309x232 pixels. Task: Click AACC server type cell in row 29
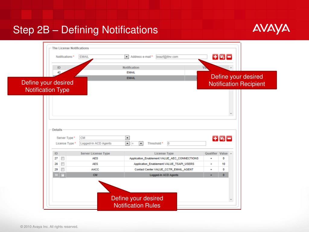pyautogui.click(x=95, y=169)
